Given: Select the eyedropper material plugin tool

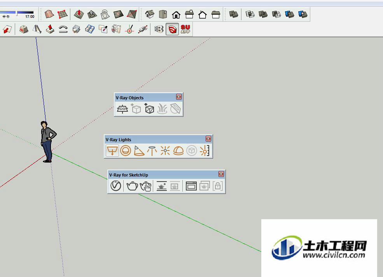Looking at the screenshot, I should click(103, 29).
